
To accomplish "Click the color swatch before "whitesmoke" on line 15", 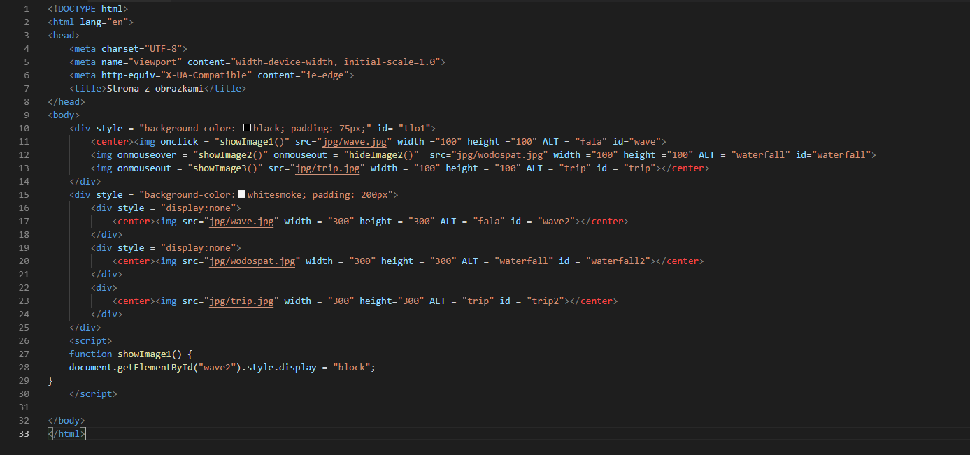I will click(241, 194).
